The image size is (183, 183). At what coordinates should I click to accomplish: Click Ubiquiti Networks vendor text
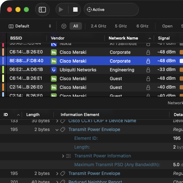tap(78, 70)
